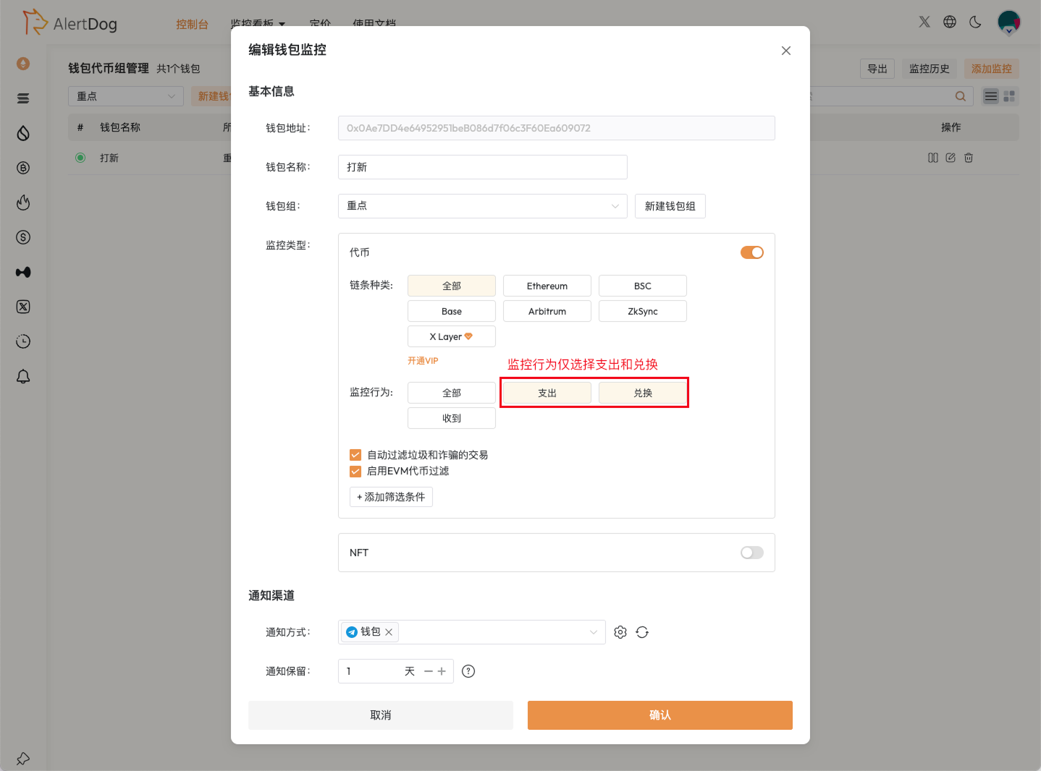Enable the NFT monitoring toggle
The width and height of the screenshot is (1041, 771).
coord(751,552)
